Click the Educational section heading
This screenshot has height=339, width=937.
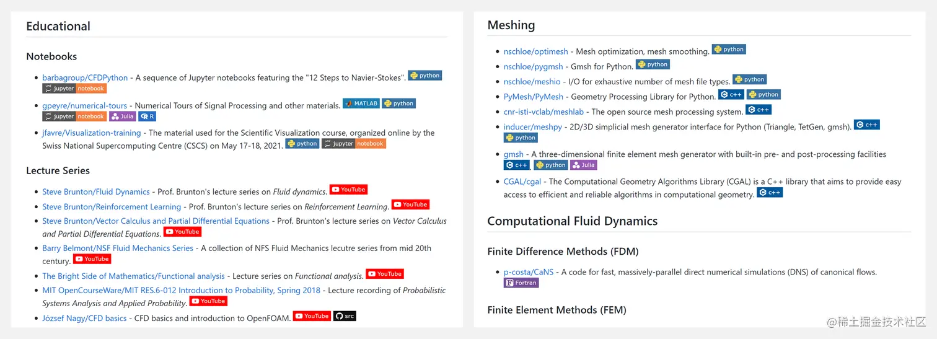click(58, 26)
